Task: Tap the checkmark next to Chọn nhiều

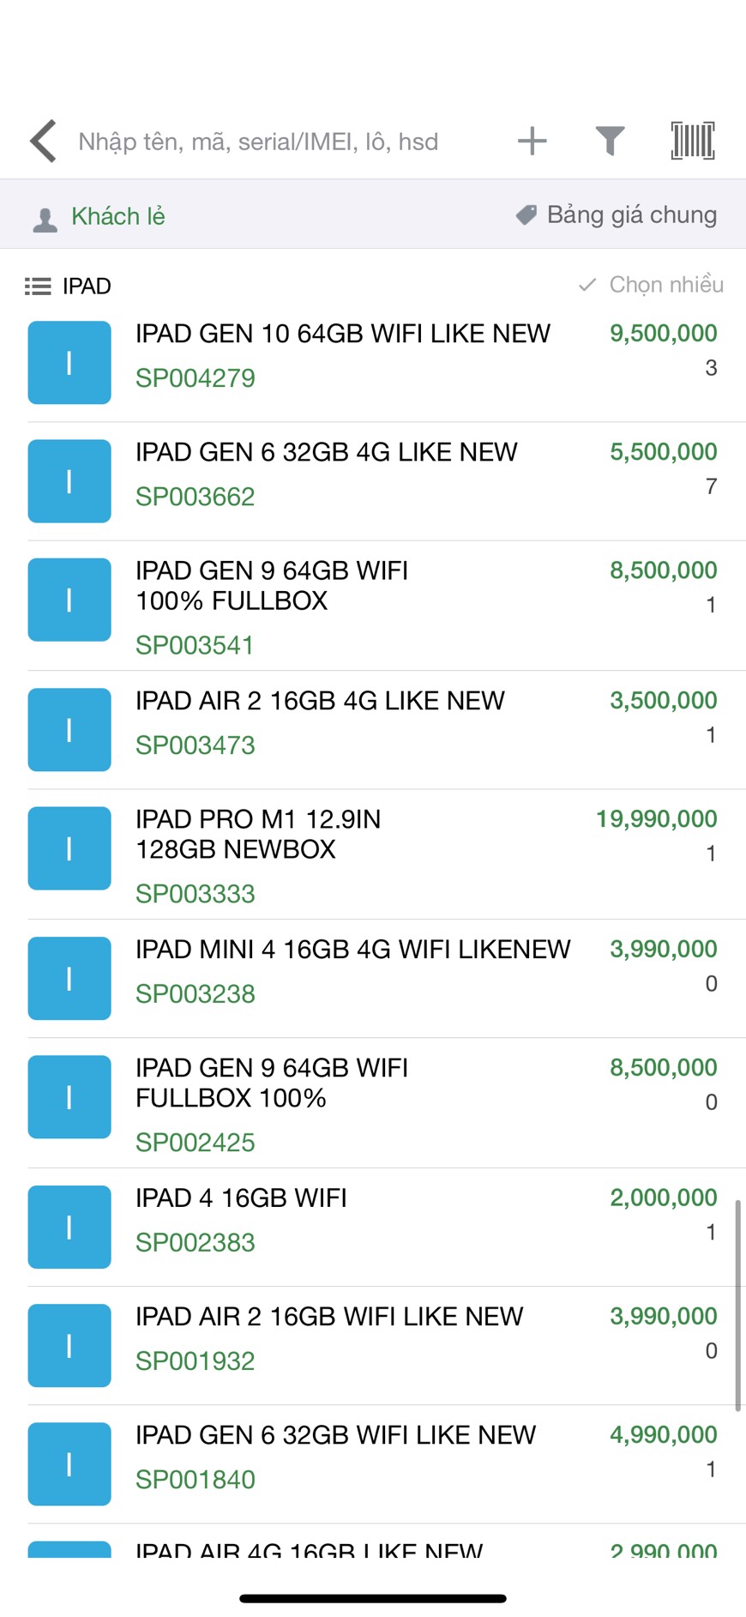Action: 587,285
